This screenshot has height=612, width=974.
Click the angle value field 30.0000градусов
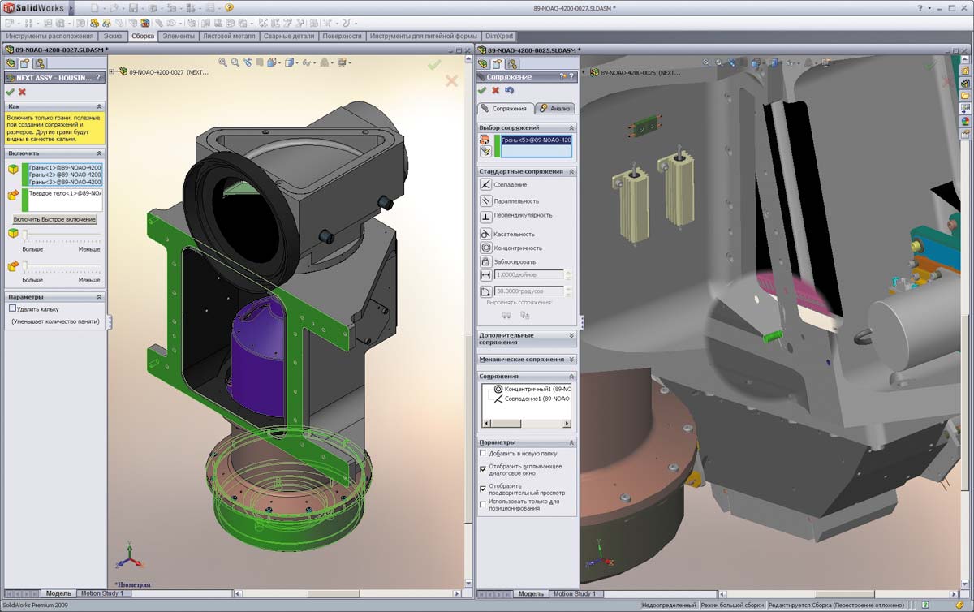(x=528, y=291)
